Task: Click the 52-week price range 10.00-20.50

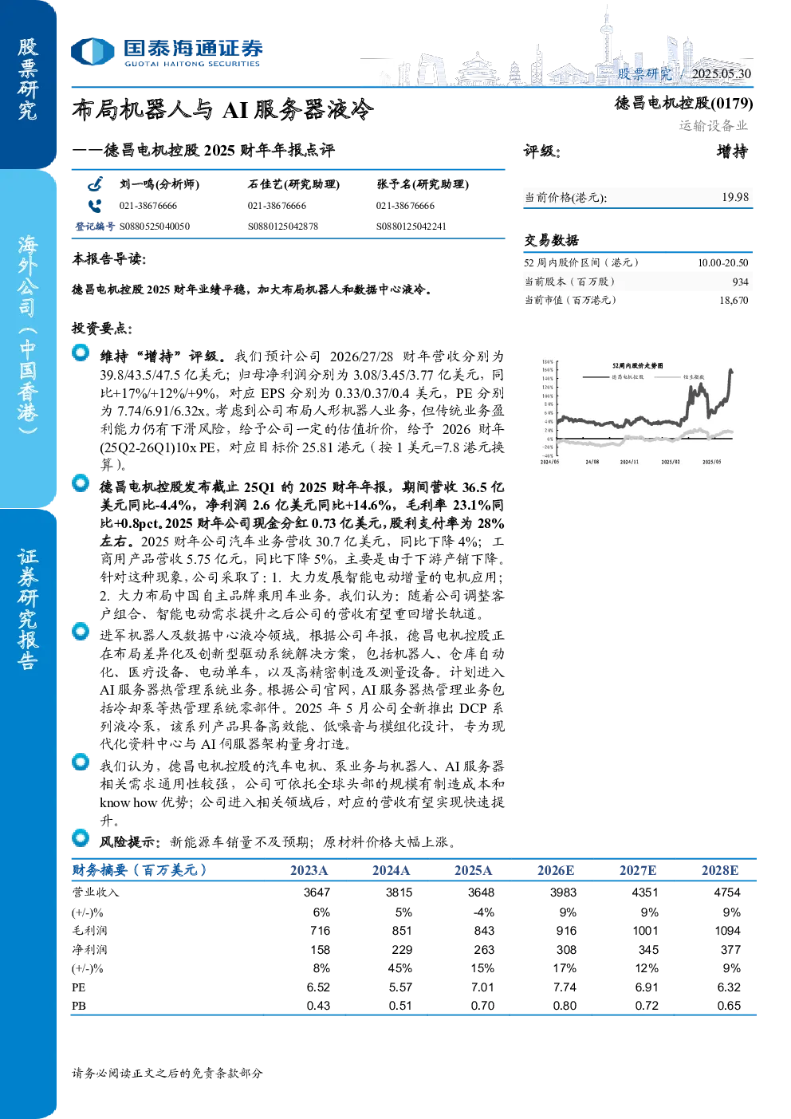Action: click(723, 262)
